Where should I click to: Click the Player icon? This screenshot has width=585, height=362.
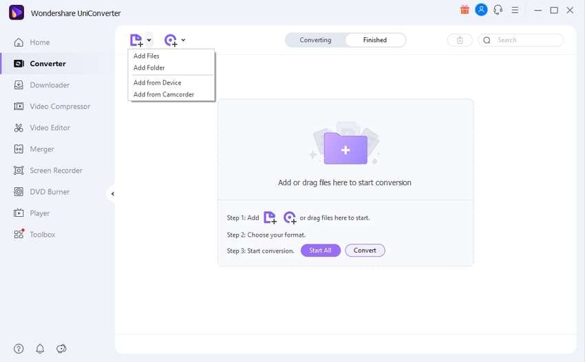[19, 213]
